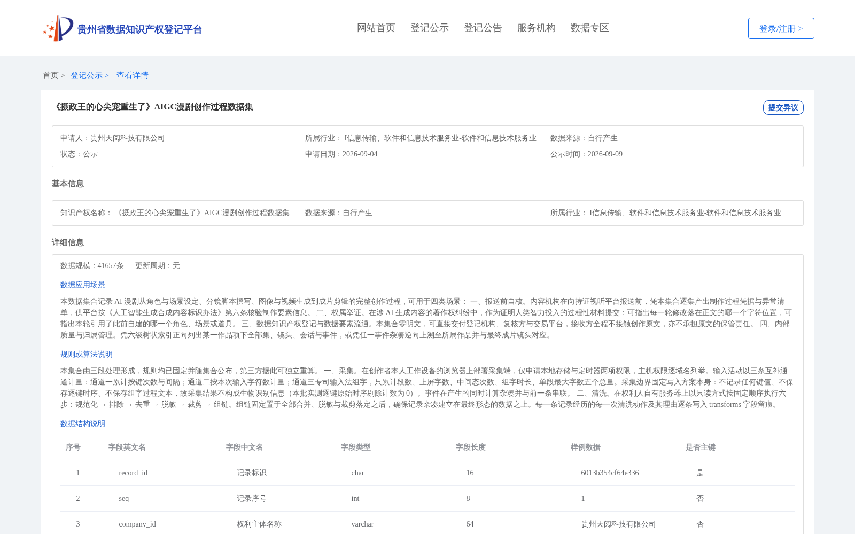This screenshot has width=855, height=534.
Task: Click the 字段长度 column header
Action: [x=471, y=447]
